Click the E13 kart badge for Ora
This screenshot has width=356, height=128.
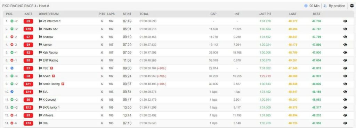[x=29, y=123]
